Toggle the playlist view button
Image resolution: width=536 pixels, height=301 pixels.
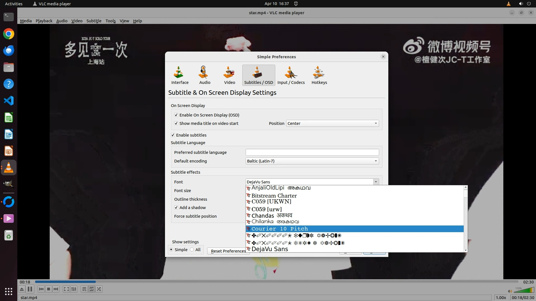click(84, 289)
